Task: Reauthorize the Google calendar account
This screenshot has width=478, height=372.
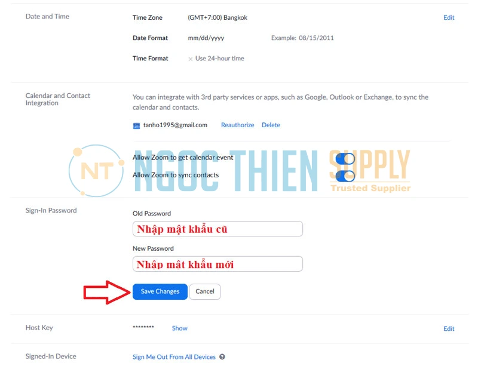Action: (x=237, y=125)
